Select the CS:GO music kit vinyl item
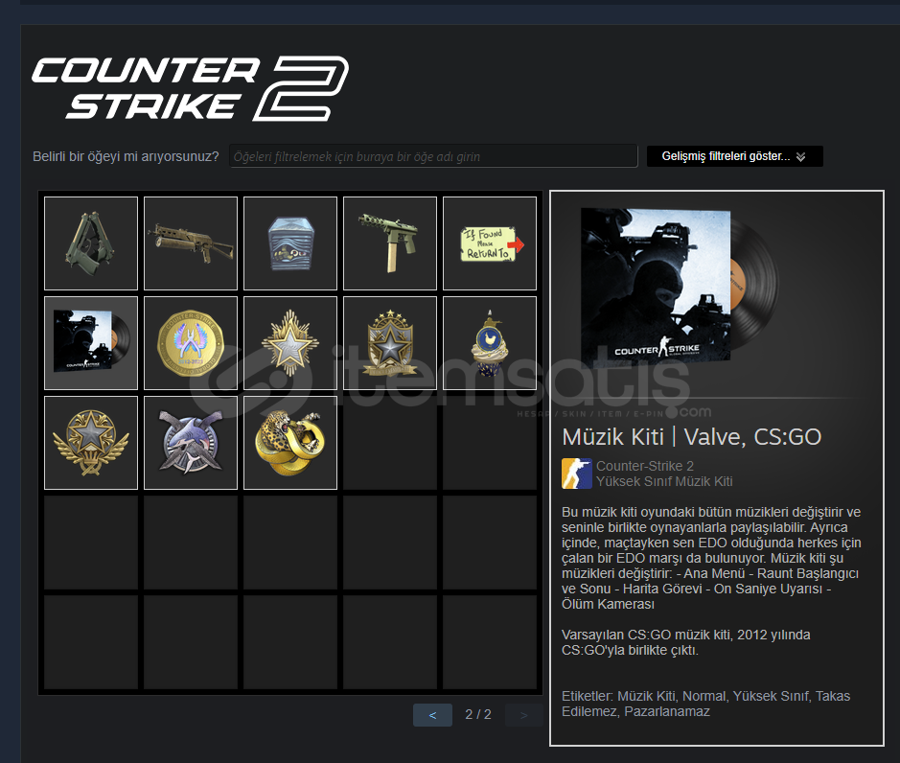900x763 pixels. pyautogui.click(x=91, y=343)
